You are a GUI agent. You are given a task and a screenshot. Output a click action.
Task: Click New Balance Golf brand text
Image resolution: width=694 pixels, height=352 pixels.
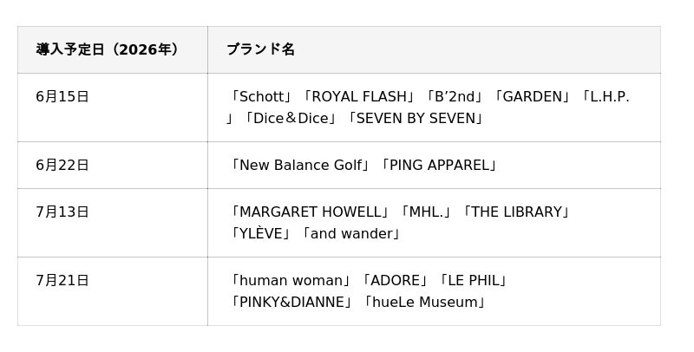pos(300,165)
